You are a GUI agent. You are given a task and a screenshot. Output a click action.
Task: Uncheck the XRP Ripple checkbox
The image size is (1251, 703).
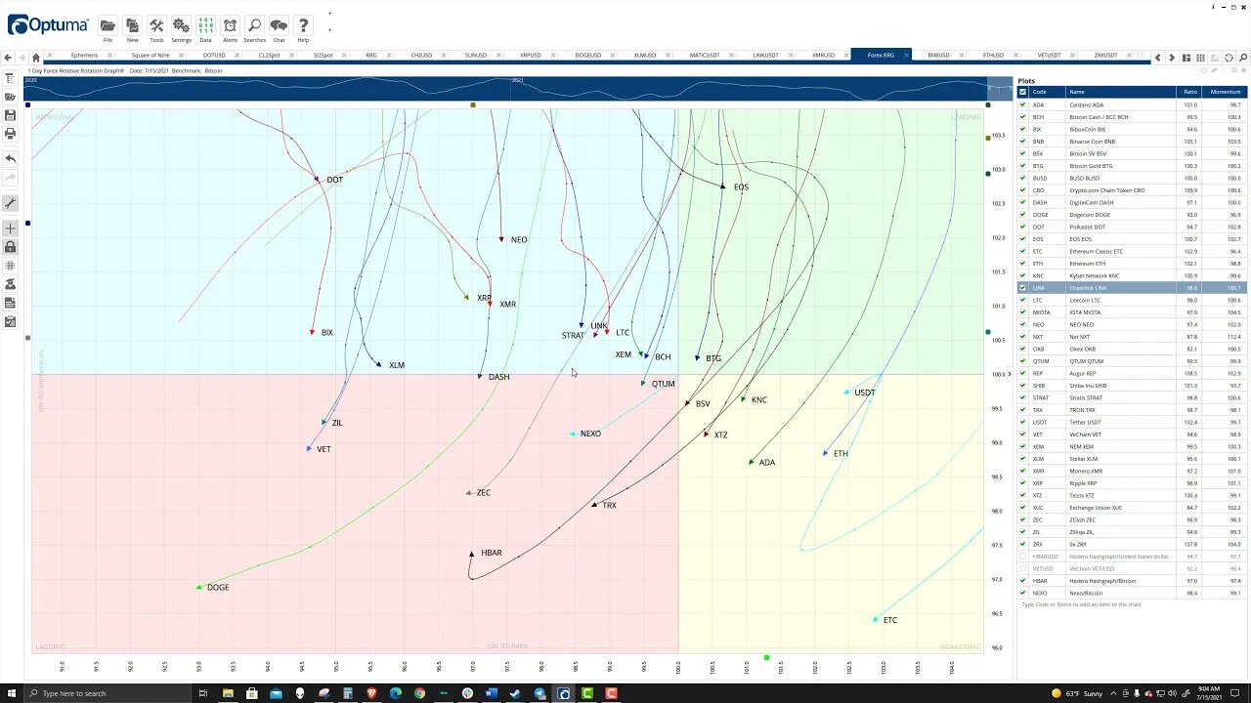1023,483
